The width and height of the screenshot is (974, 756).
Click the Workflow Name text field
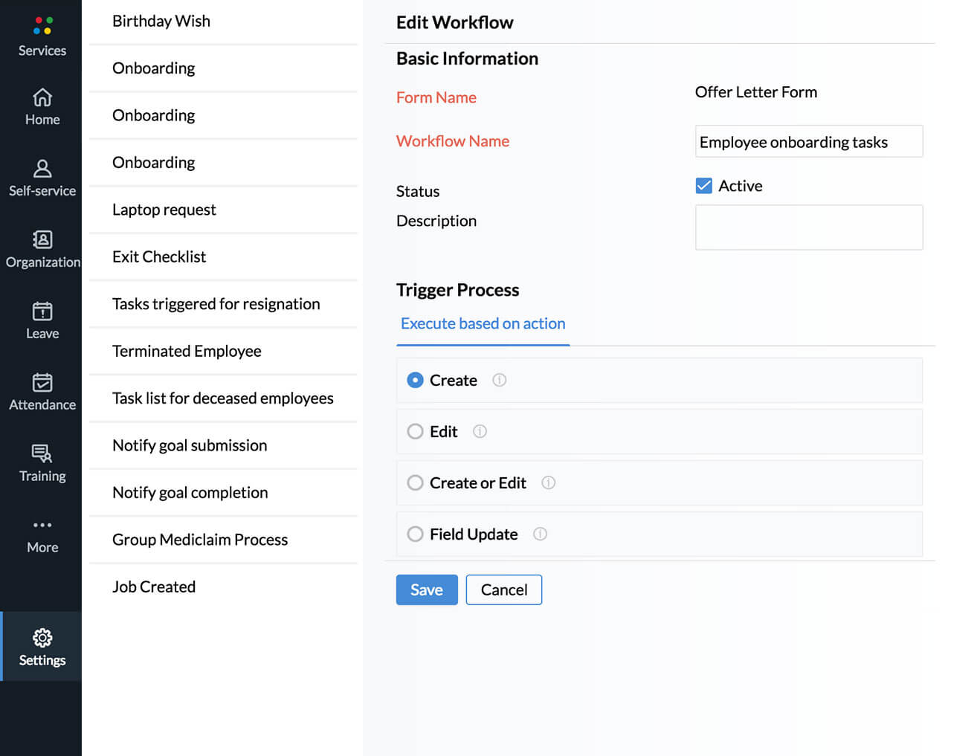[x=808, y=142]
